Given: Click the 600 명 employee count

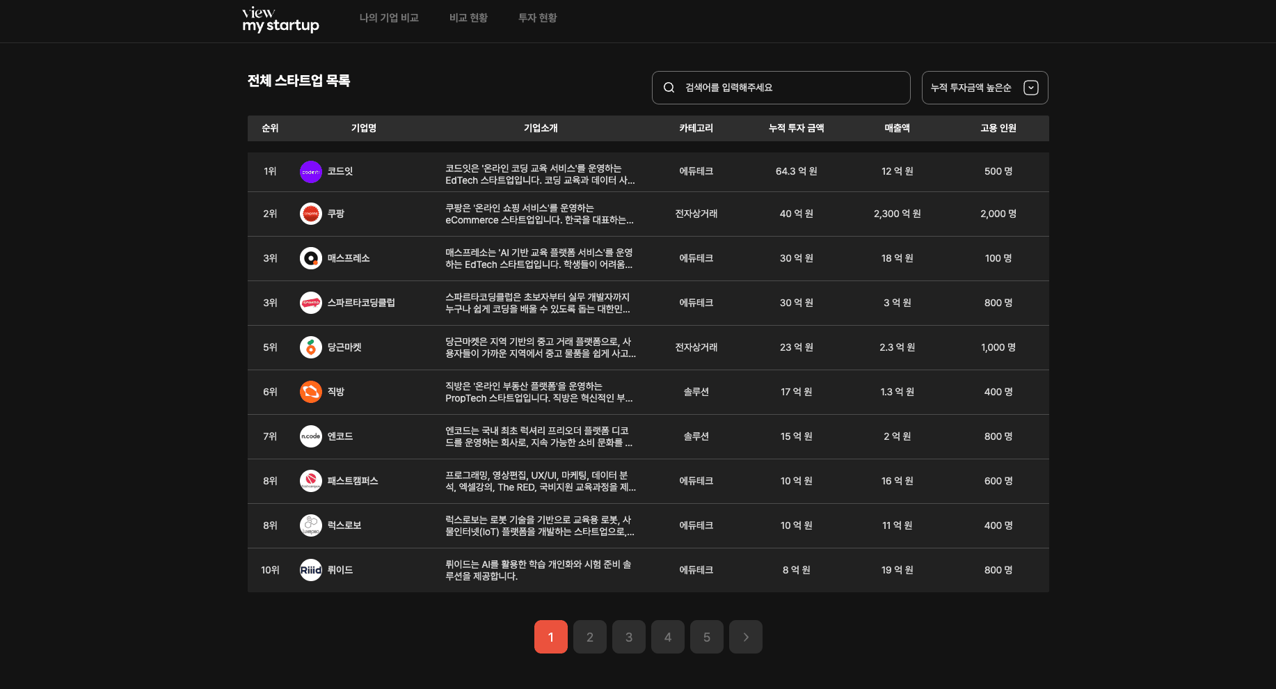Looking at the screenshot, I should pos(998,481).
